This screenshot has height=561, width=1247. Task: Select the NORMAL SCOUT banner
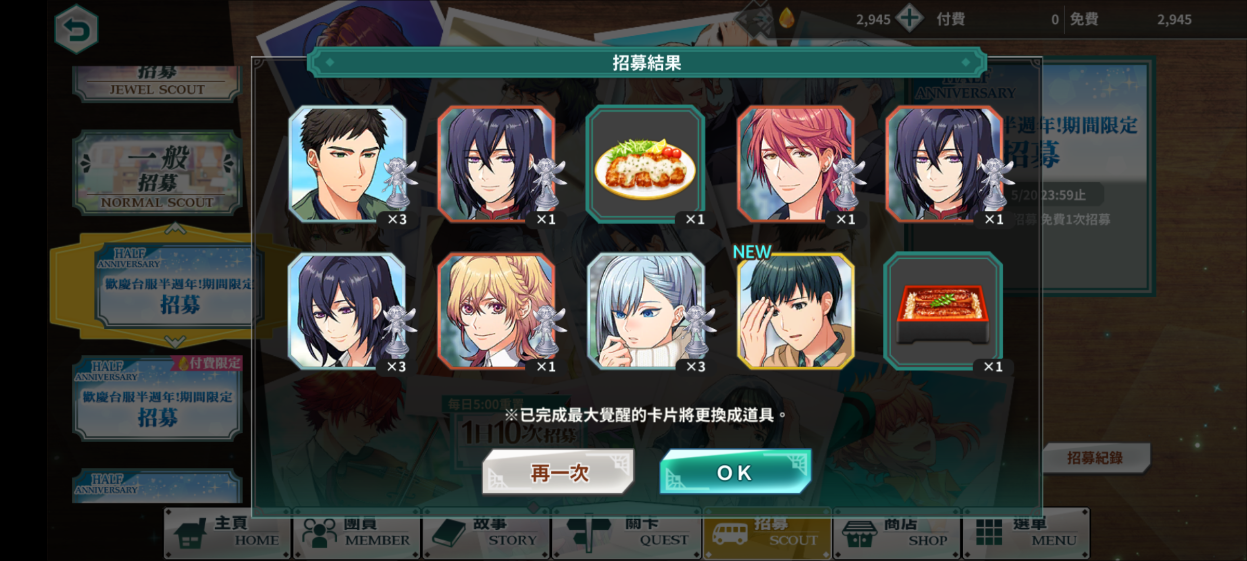tap(157, 173)
